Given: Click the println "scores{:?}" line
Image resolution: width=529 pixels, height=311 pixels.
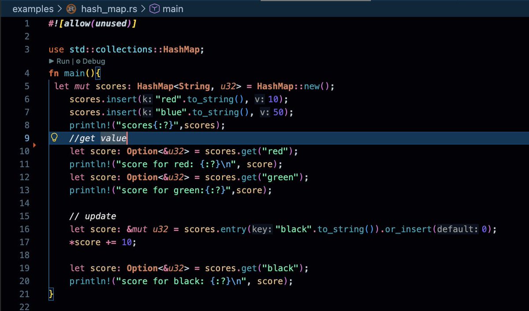Looking at the screenshot, I should (147, 125).
